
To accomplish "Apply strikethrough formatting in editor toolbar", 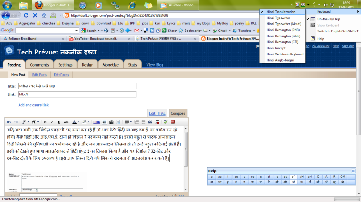I will 66,122.
